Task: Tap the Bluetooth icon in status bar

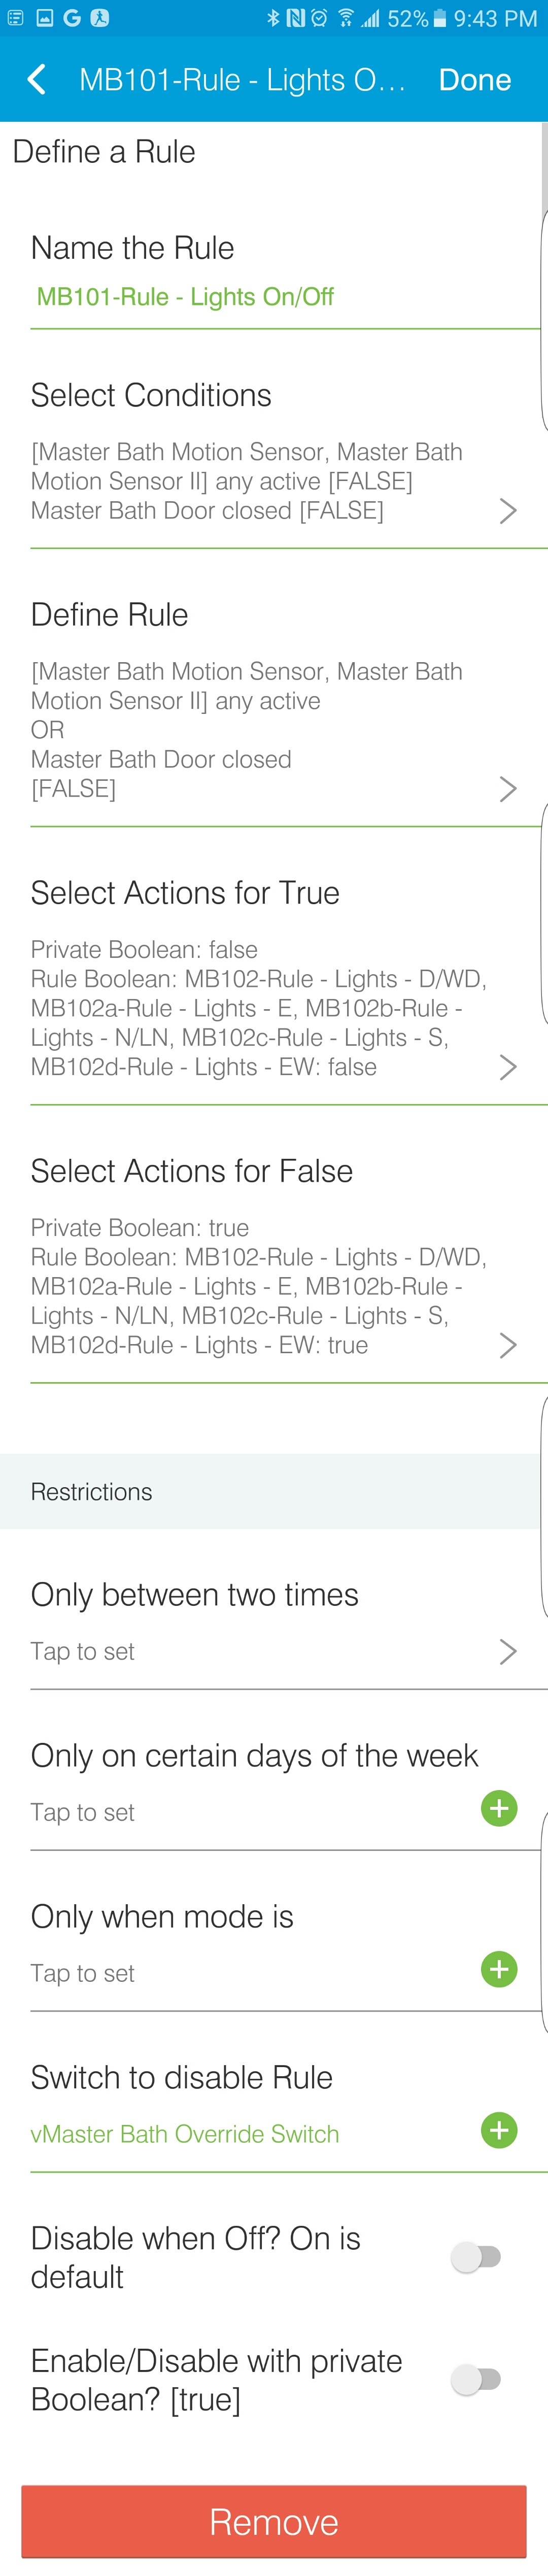Action: click(272, 18)
